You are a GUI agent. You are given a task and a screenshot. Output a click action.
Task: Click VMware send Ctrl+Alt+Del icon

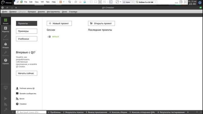coord(69,2)
